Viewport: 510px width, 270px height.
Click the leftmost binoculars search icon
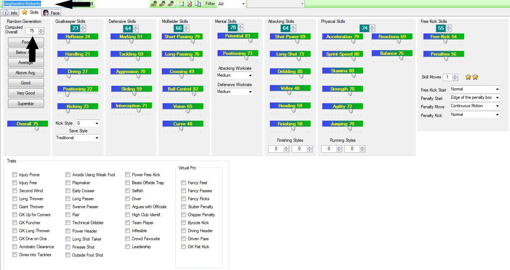pyautogui.click(x=154, y=4)
